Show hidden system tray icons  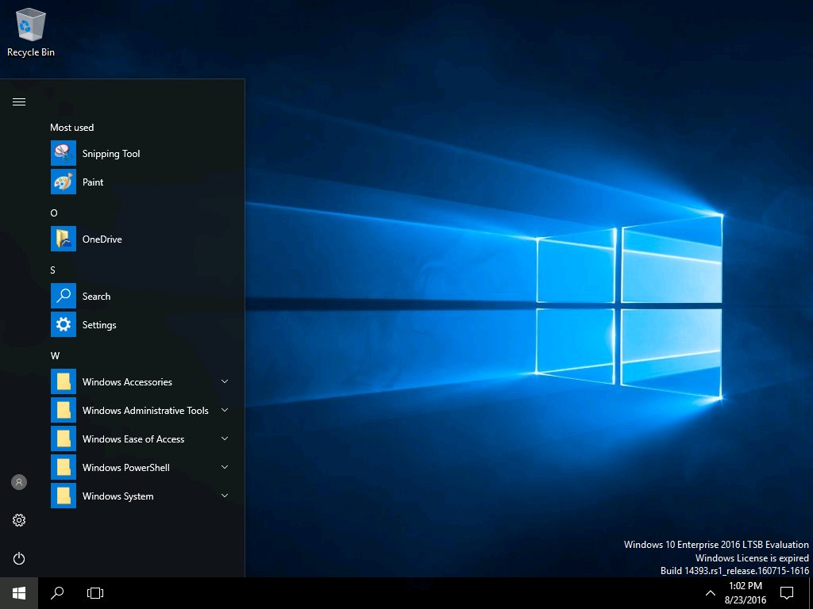coord(711,593)
